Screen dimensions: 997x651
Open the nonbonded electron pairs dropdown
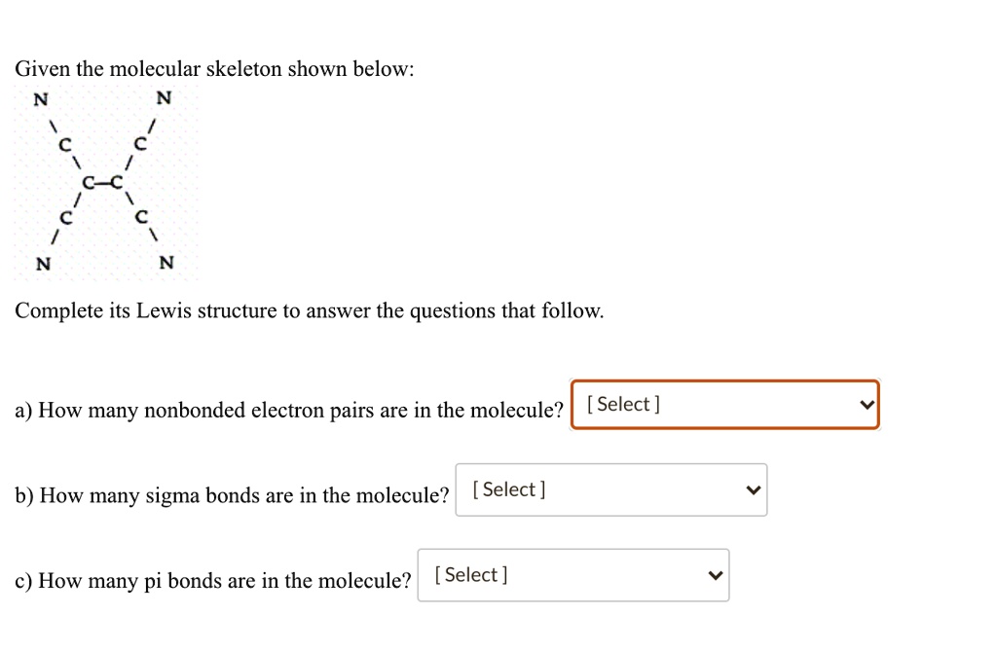[x=723, y=405]
